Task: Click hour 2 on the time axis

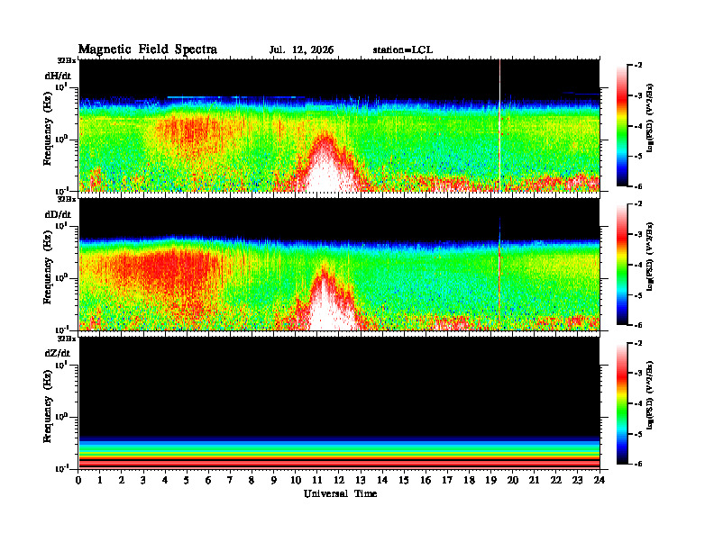Action: pos(122,480)
